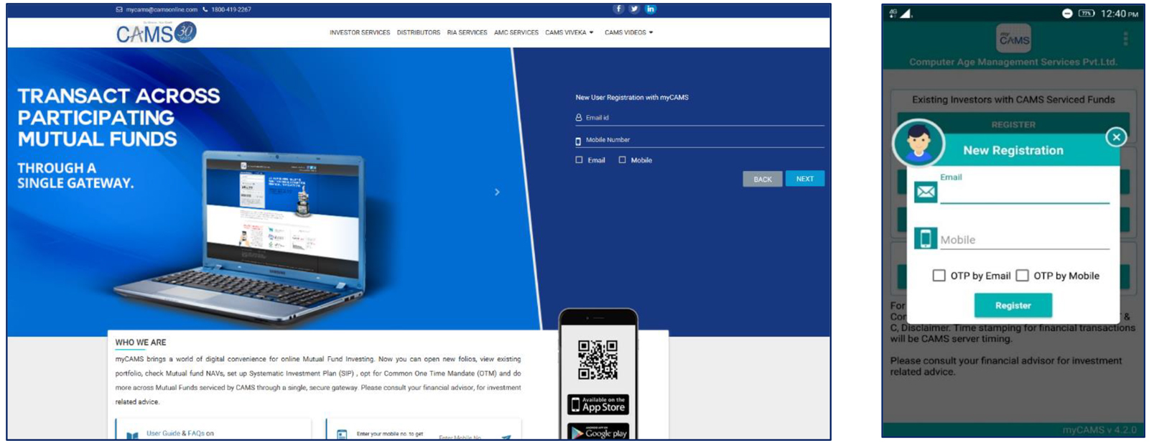Expand the CAMS Viveka dropdown menu
This screenshot has height=448, width=1149.
569,33
